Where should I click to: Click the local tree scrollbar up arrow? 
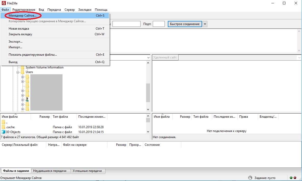(148, 63)
